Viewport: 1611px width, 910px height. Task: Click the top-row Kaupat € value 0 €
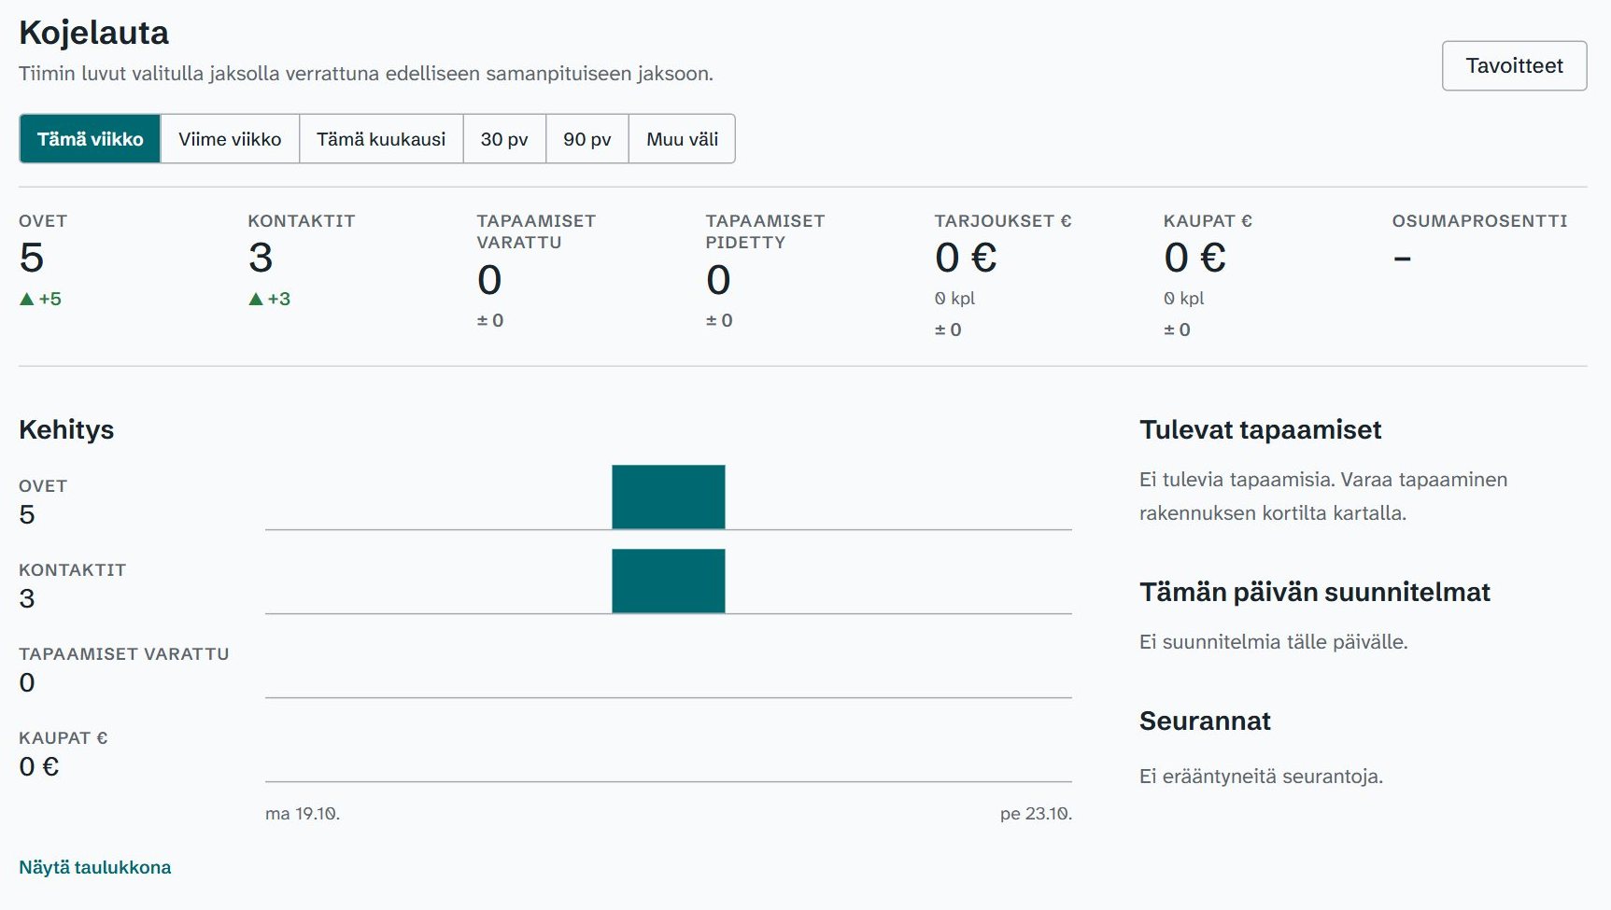point(1194,258)
